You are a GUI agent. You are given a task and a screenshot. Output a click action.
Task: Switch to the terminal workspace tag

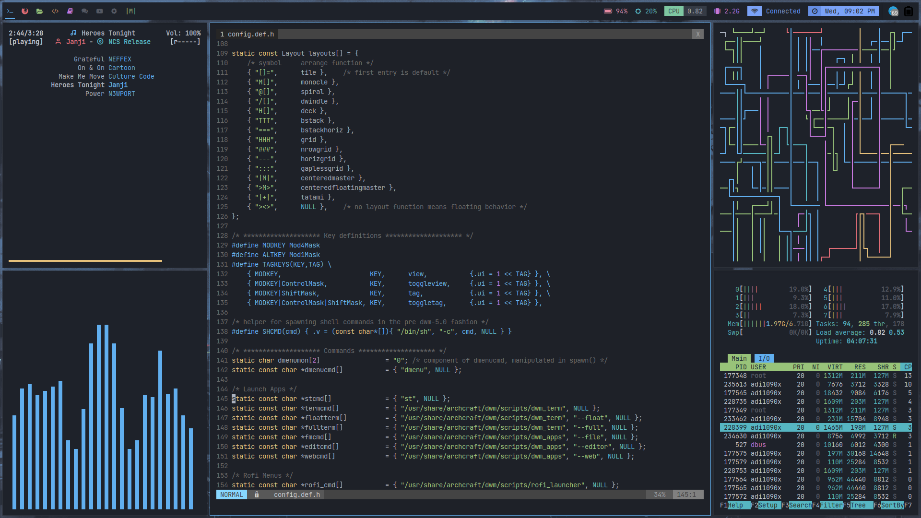pos(10,11)
